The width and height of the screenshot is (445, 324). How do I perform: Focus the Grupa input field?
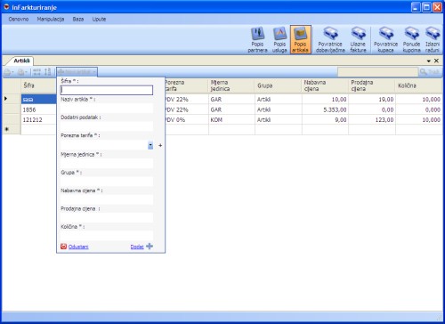point(107,182)
